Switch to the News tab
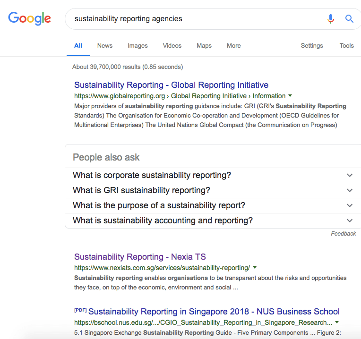Screen dimensions: 361x339 (105, 45)
